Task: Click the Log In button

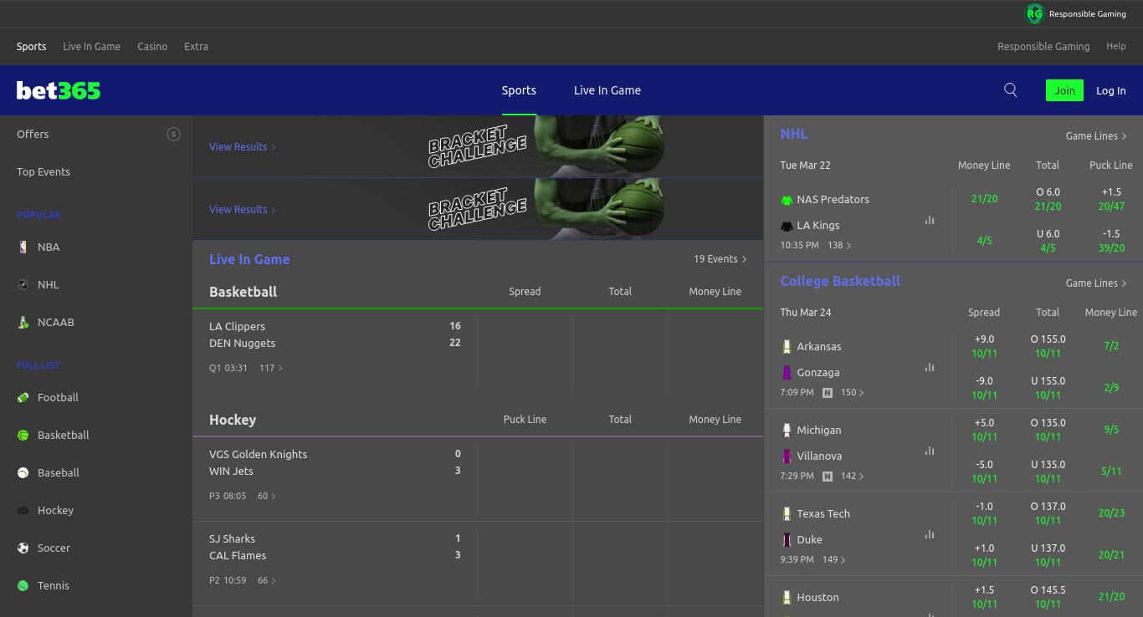Action: coord(1111,90)
